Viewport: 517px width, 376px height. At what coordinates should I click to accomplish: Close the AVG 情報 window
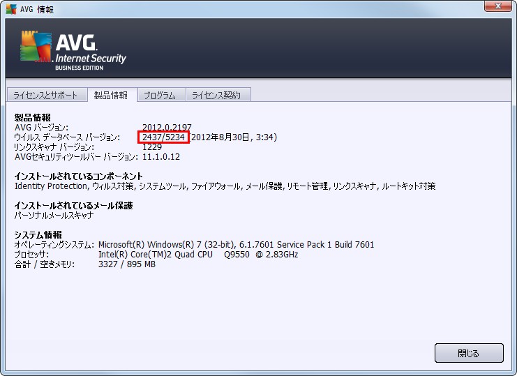pyautogui.click(x=498, y=6)
